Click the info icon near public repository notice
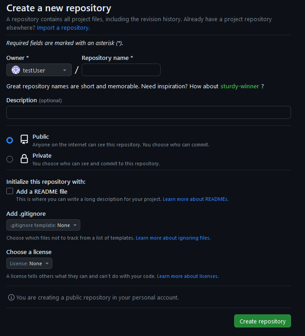305x336 pixels. click(x=11, y=297)
